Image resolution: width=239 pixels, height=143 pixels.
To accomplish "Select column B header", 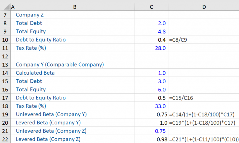I will [74, 7].
